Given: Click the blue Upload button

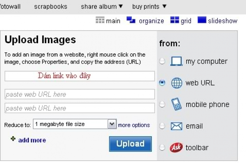Looking at the screenshot, I should [x=130, y=144].
